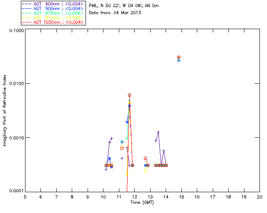
Task: Click the isolated red square at 11:10
Action: (122, 148)
